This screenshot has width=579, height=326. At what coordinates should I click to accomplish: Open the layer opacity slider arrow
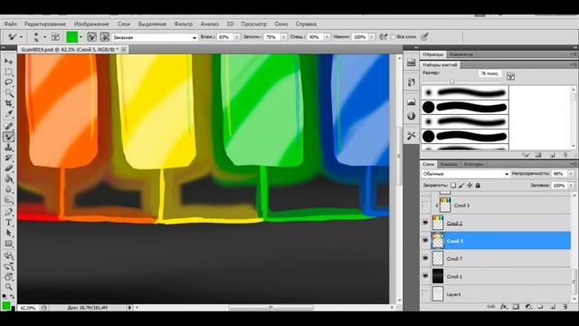click(571, 174)
